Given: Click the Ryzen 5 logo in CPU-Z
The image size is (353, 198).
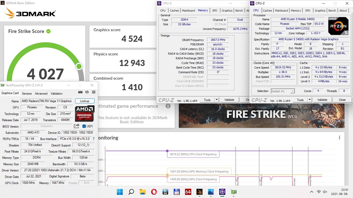Looking at the screenshot, I should (338, 26).
